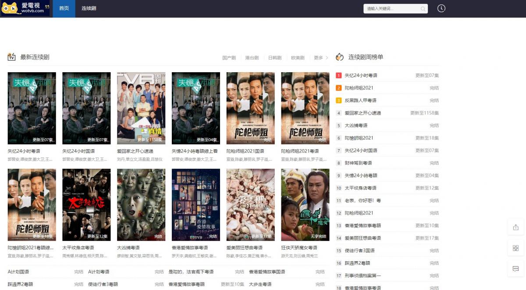Screen dimensions: 526x290
Task: Select the 港台剧 category filter
Action: point(252,58)
